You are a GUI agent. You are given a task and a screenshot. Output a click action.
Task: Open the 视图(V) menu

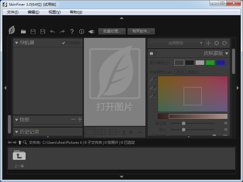(54, 12)
